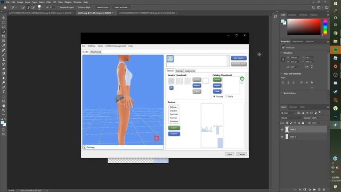This screenshot has width=341, height=192.
Task: Click Cancel in Sims 4 Studio
Action: [x=241, y=154]
